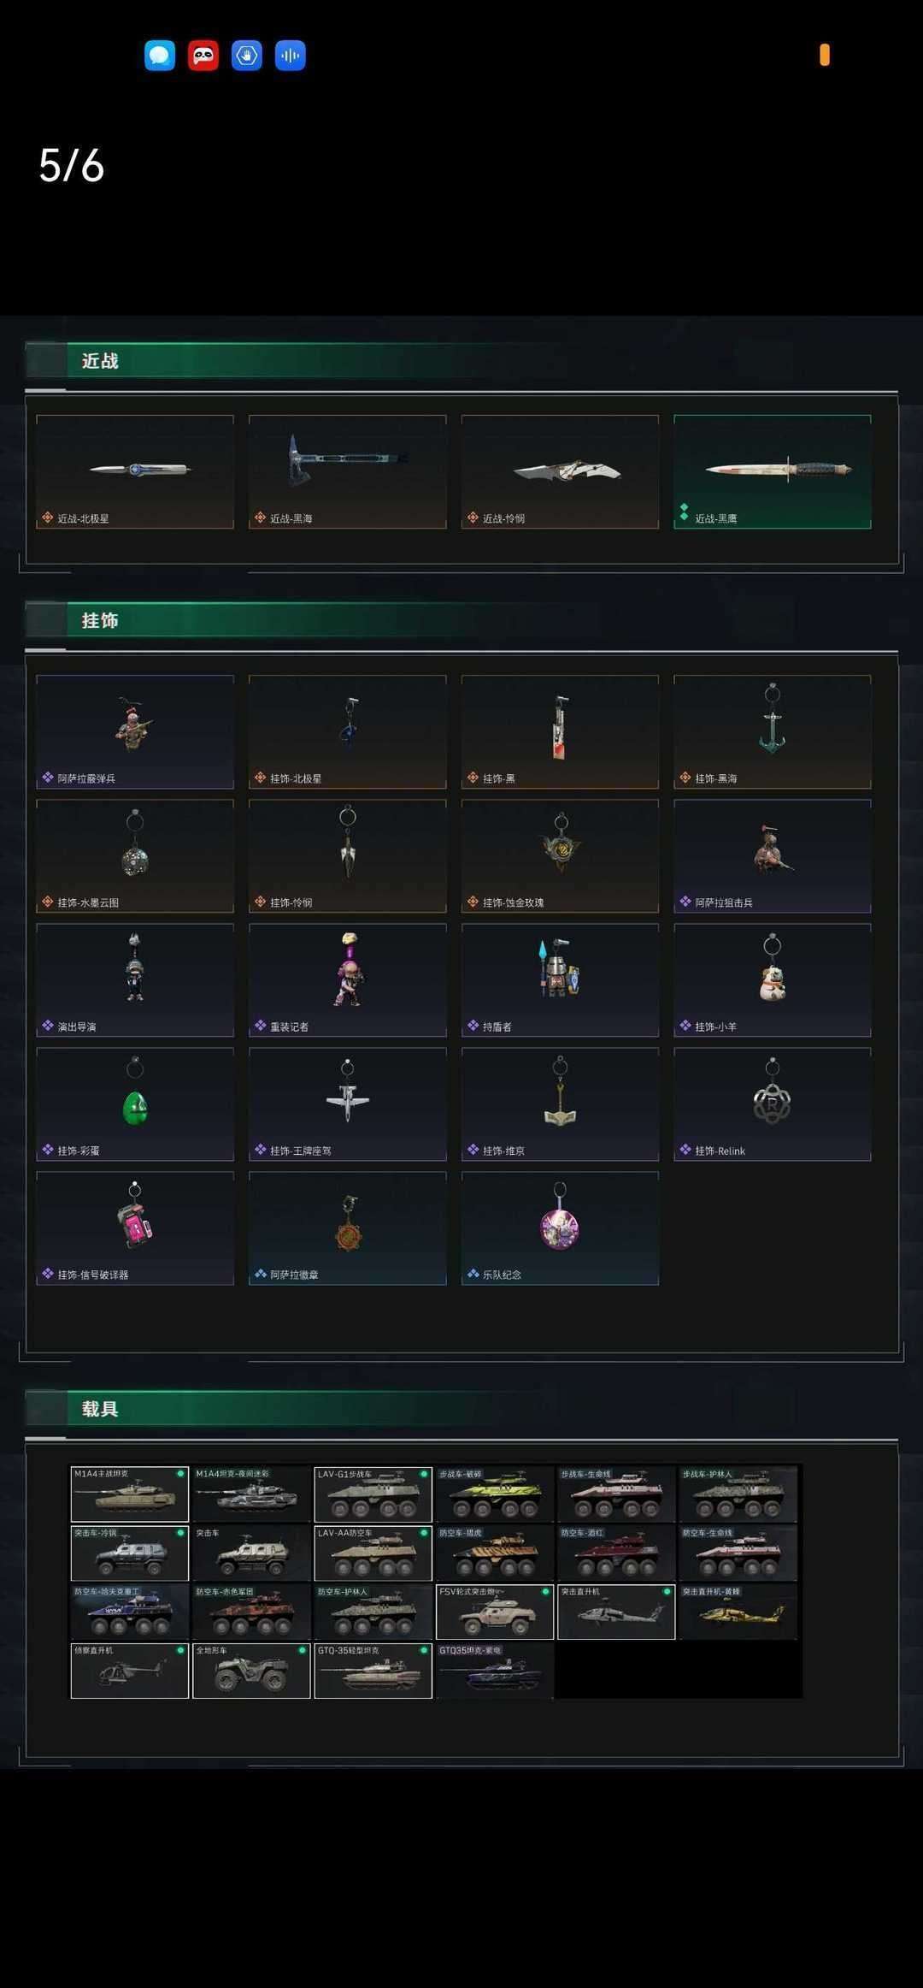Select the GTQ35坦克-紫电 vehicle skin
The height and width of the screenshot is (1988, 923).
pos(495,1671)
